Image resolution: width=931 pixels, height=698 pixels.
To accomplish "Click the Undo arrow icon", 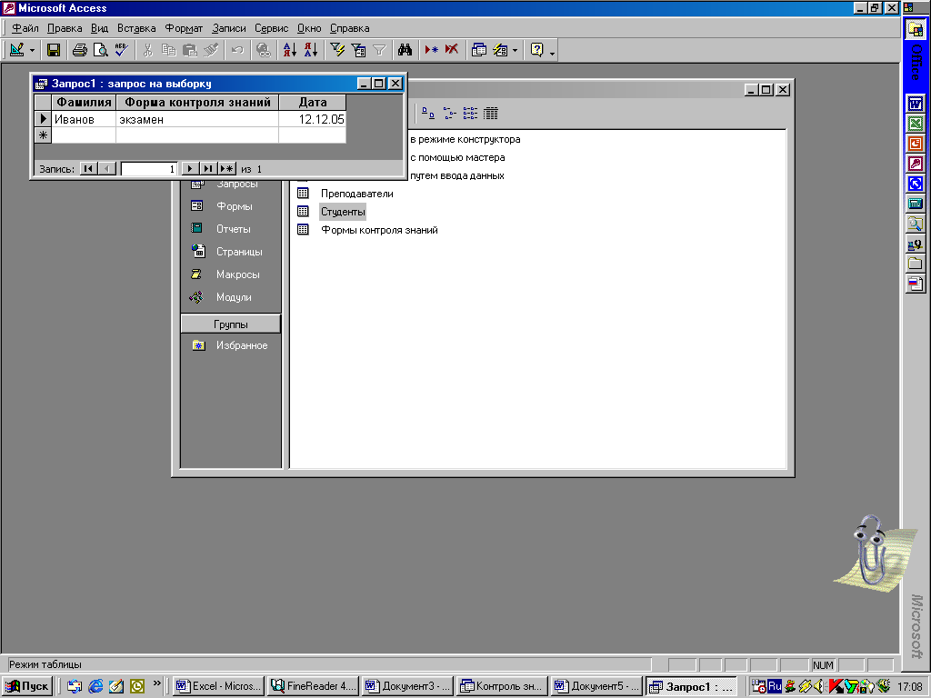I will coord(237,51).
